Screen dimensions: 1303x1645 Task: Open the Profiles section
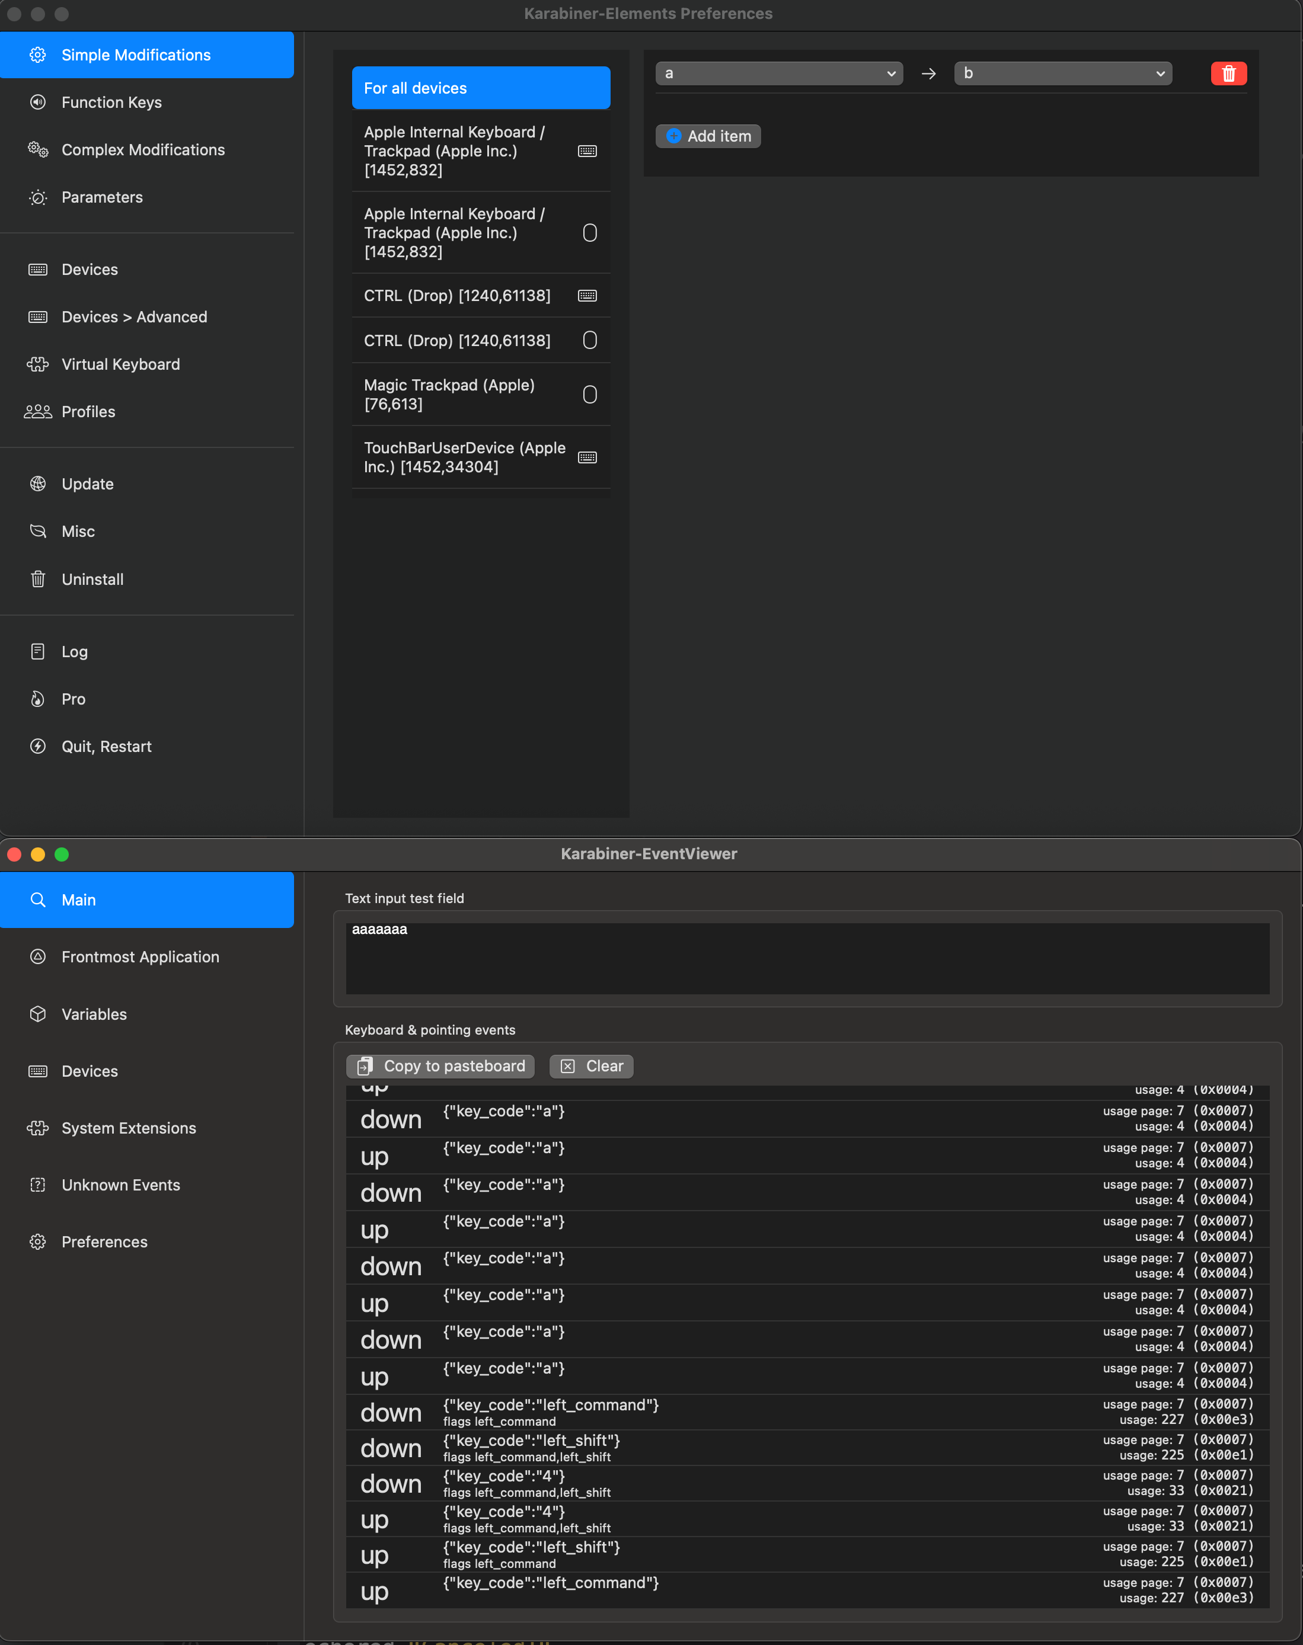[88, 411]
